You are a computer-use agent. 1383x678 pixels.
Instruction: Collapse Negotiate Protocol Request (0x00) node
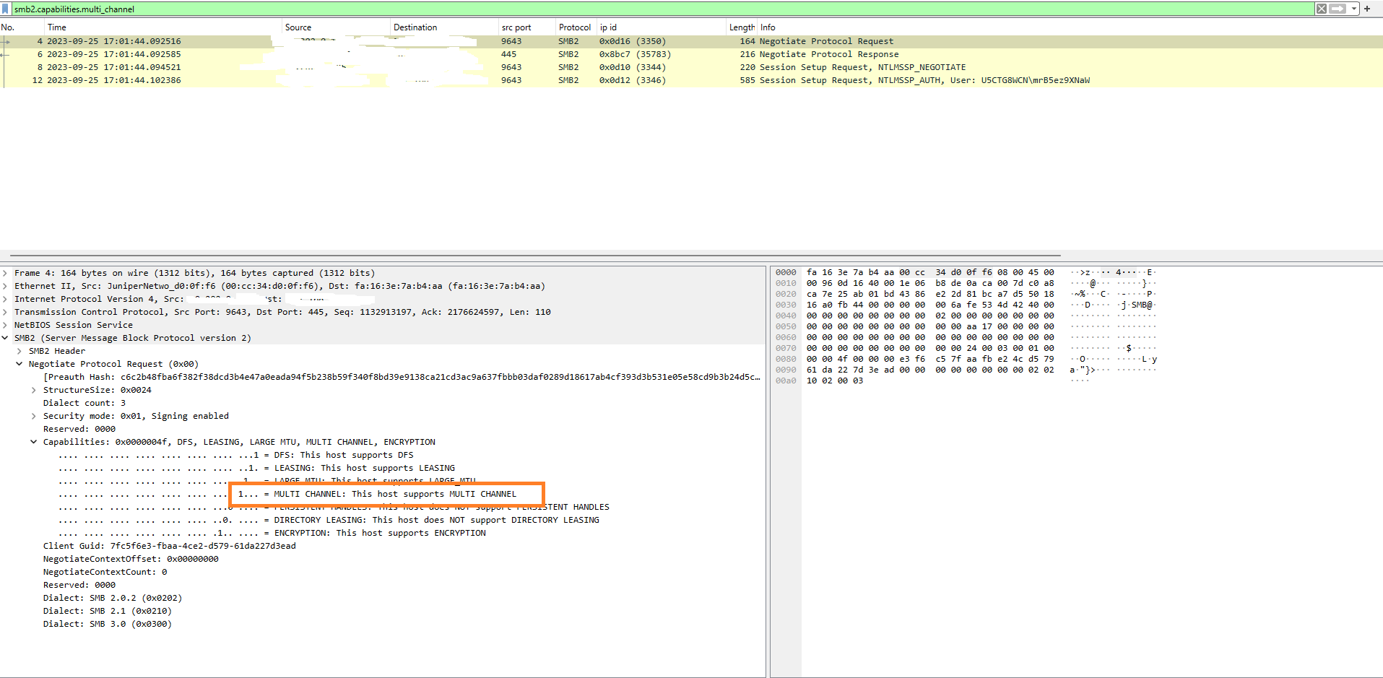[x=19, y=364]
